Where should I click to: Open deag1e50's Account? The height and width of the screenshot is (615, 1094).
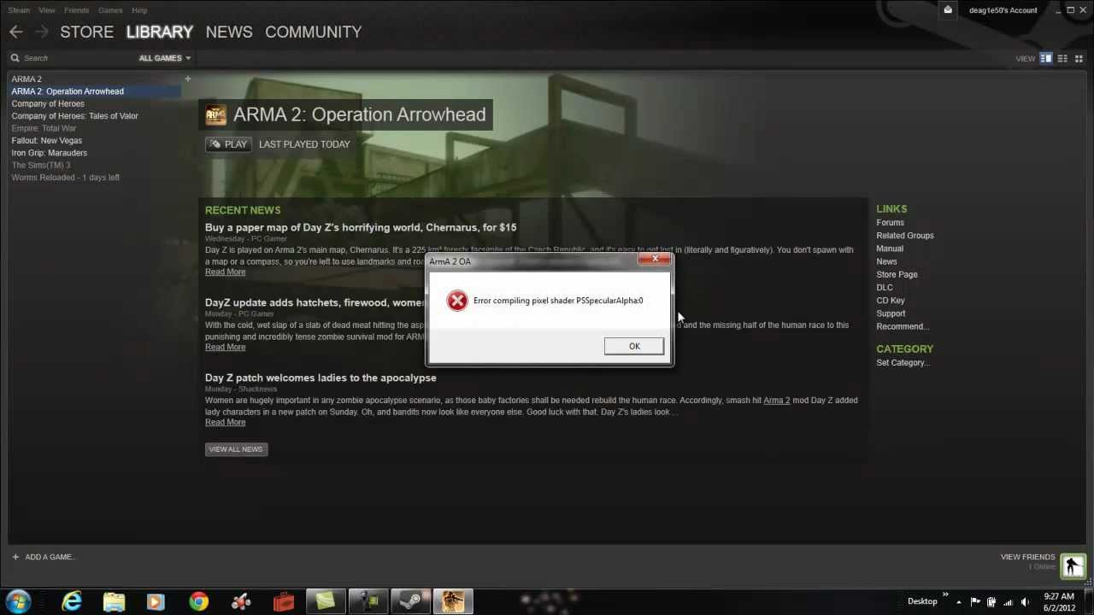[1003, 10]
